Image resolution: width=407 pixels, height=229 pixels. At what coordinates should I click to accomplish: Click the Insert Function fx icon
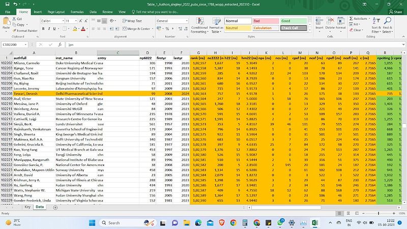click(60, 45)
